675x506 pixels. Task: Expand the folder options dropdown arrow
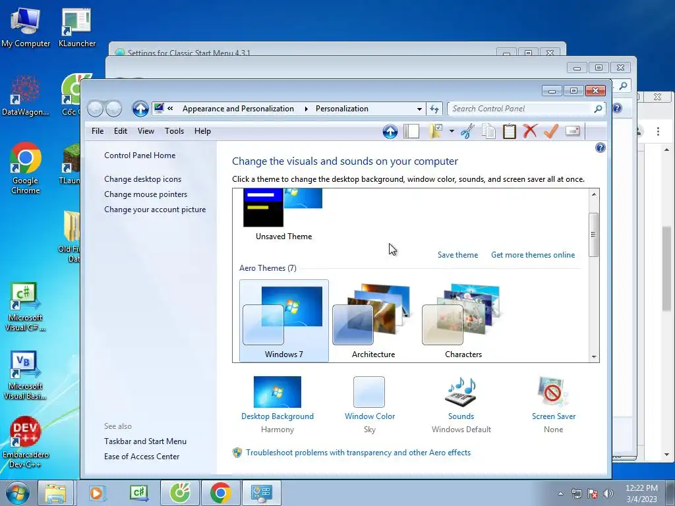coord(452,131)
